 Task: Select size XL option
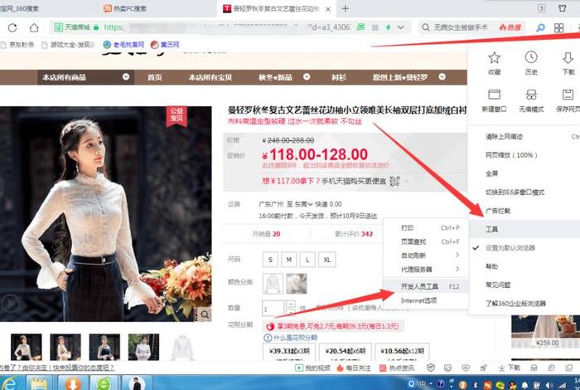[x=327, y=259]
